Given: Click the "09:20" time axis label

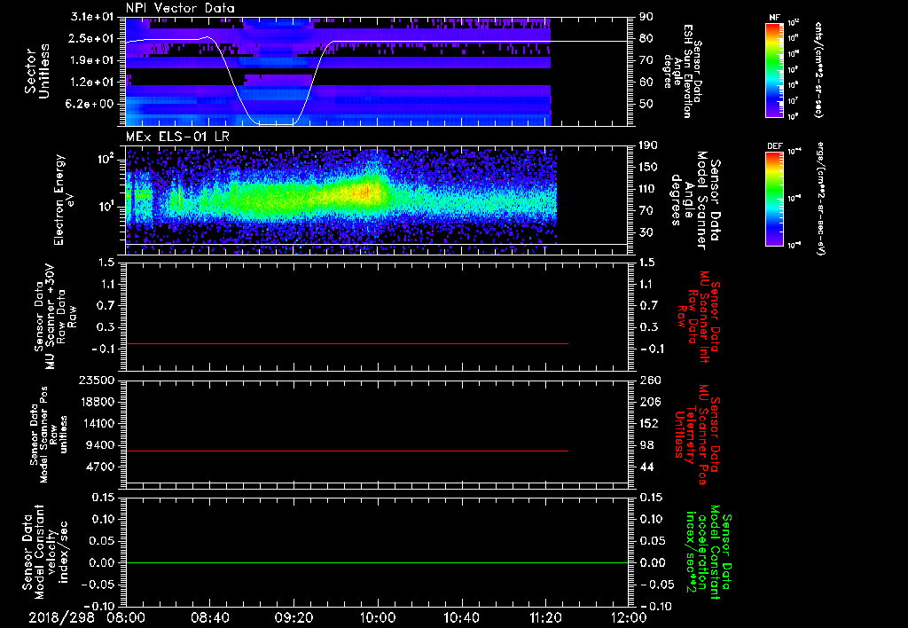Looking at the screenshot, I should tap(294, 618).
